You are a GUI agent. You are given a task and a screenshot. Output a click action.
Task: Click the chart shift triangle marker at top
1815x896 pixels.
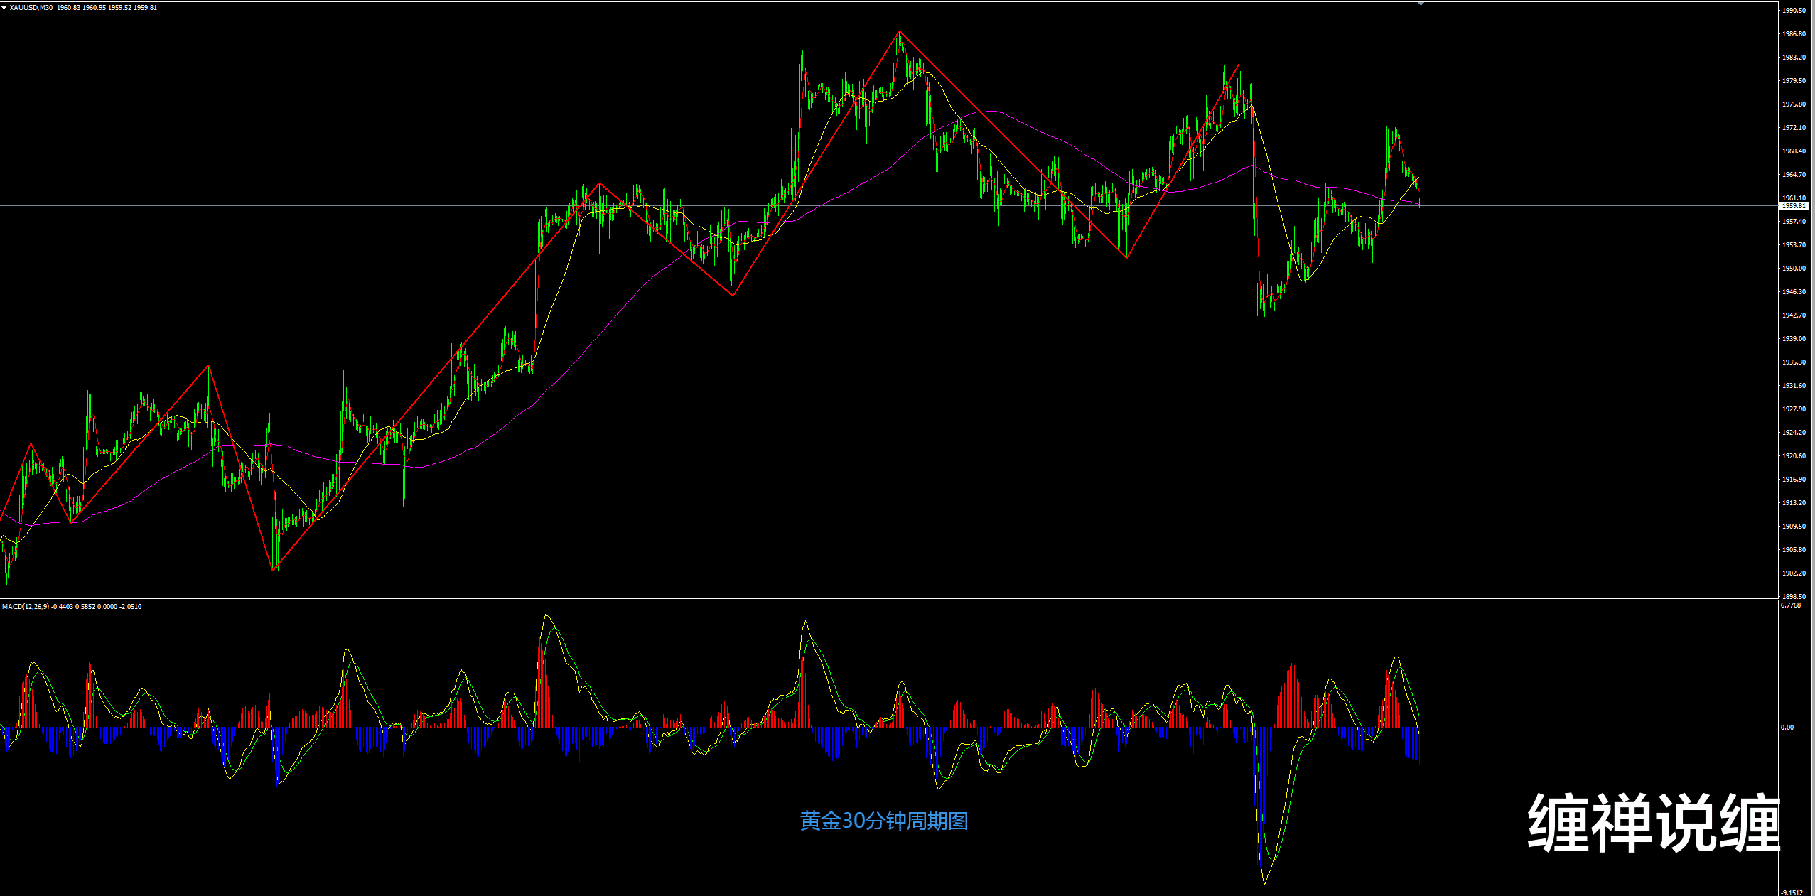pyautogui.click(x=1421, y=4)
